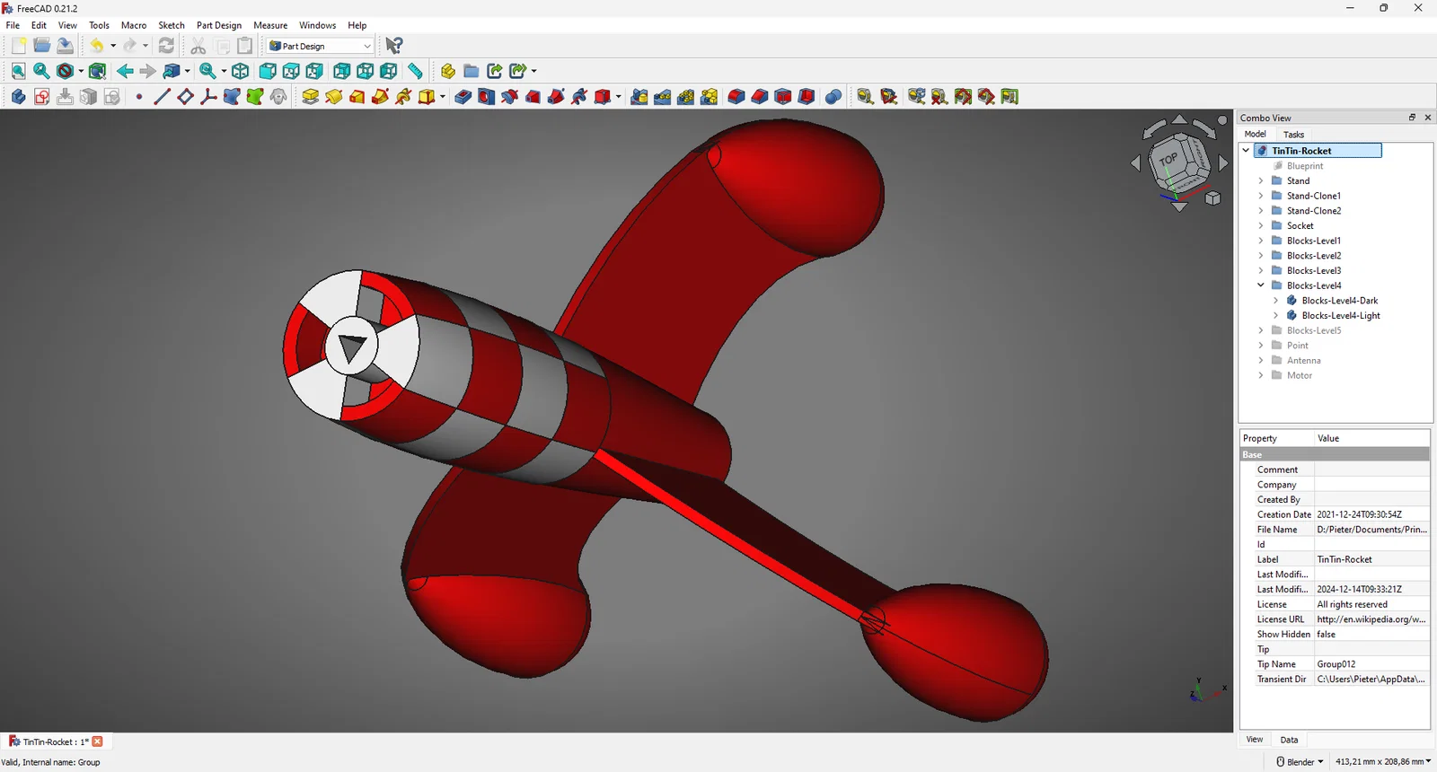Open the subtractive primitive dropdown arrow
This screenshot has height=772, width=1437.
click(619, 97)
